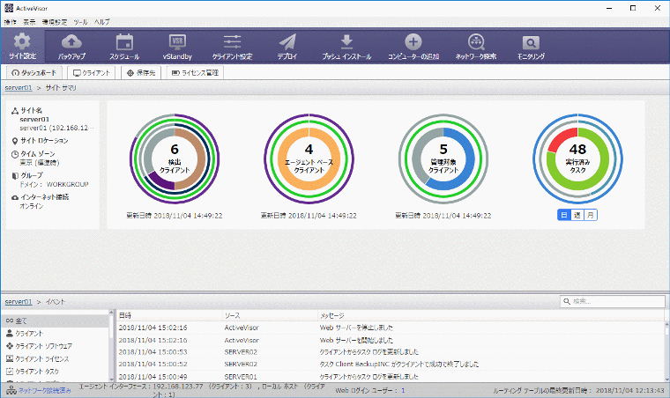This screenshot has height=398, width=670.
Task: Open the スケジュール calendar tool
Action: click(x=124, y=46)
